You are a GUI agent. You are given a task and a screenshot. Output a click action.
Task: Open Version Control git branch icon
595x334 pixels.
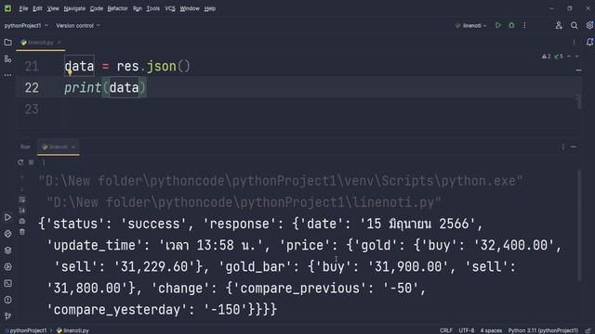point(7,315)
